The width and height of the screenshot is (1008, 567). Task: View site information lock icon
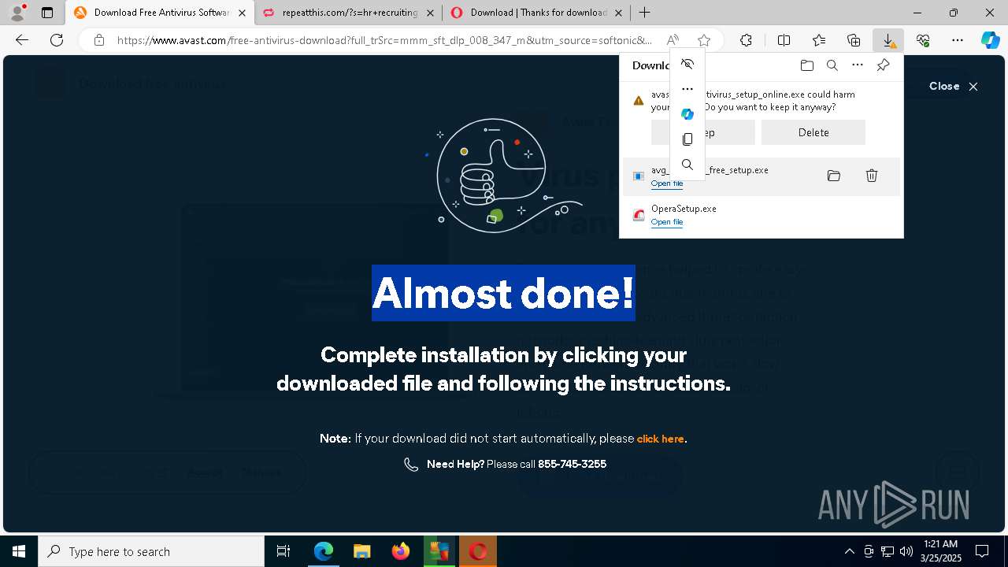(x=98, y=40)
